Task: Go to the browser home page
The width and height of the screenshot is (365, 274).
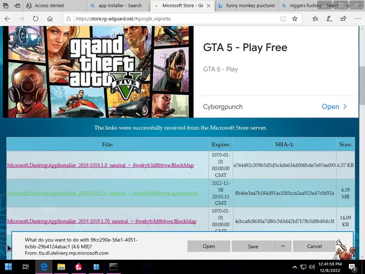Action: (50, 19)
